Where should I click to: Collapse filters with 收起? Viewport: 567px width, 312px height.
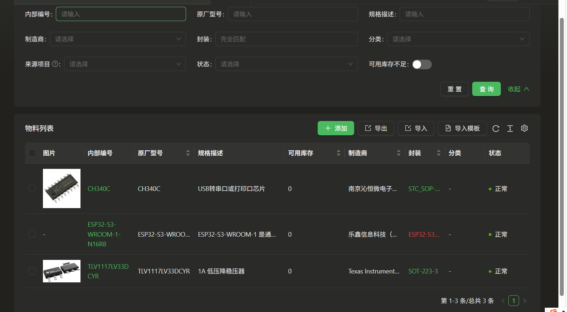tap(518, 89)
